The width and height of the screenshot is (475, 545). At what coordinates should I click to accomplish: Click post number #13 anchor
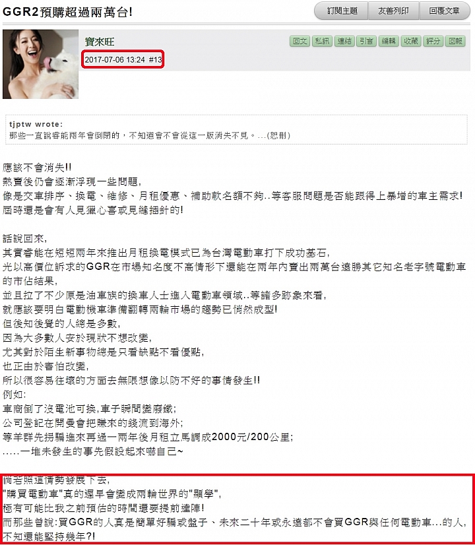pyautogui.click(x=155, y=60)
